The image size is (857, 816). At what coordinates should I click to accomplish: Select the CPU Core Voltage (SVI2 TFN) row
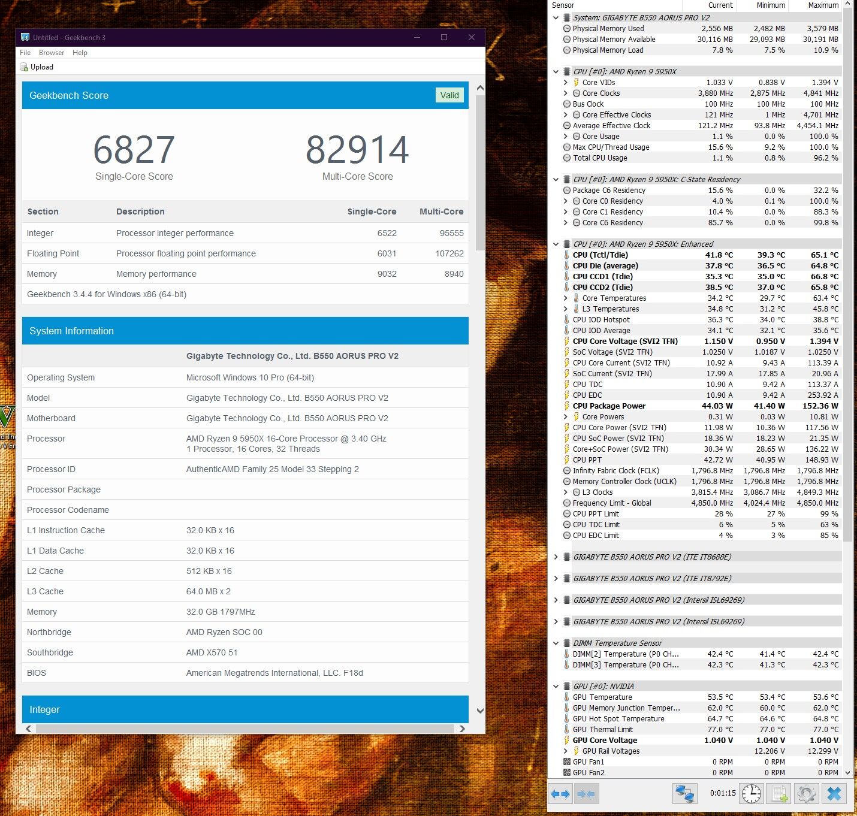695,341
